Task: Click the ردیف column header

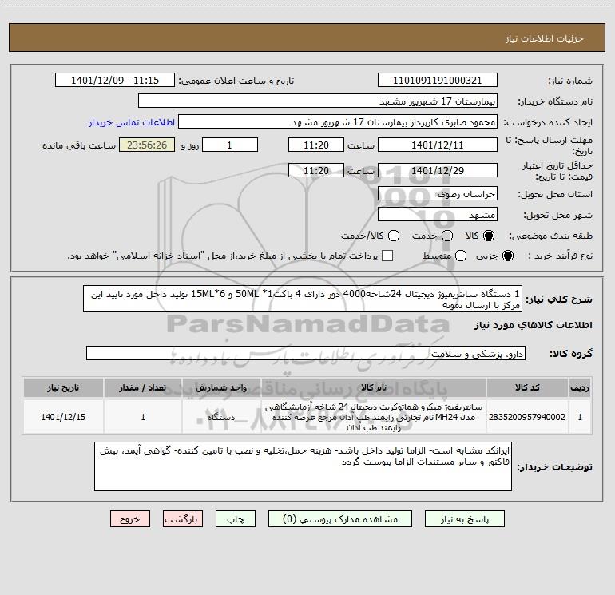Action: pos(580,387)
